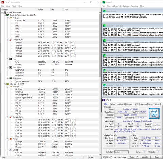Click the Main thread window icon in Prime95
This screenshot has width=163, height=159.
point(104,11)
